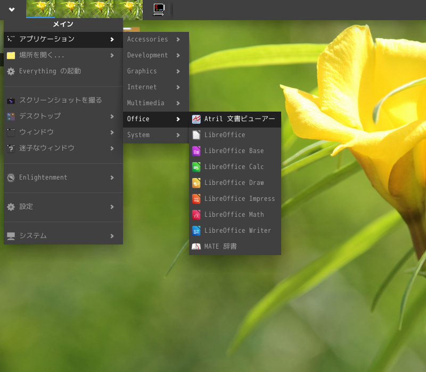Click the LibreOffice Math label
The width and height of the screenshot is (426, 372).
click(x=234, y=215)
